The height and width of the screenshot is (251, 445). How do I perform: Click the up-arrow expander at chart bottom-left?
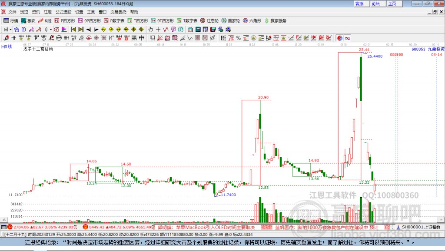pos(4,220)
